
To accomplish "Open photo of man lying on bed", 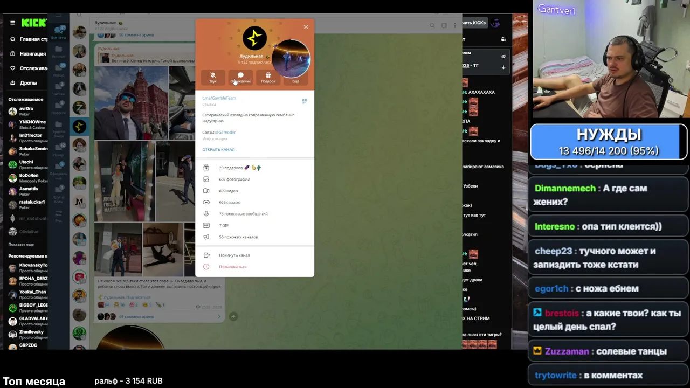I will click(163, 249).
